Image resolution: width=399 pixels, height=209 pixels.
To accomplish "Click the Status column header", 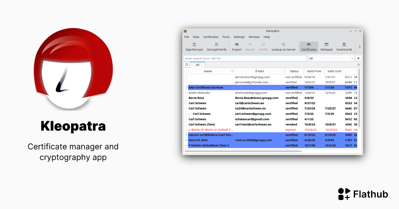I will 294,71.
